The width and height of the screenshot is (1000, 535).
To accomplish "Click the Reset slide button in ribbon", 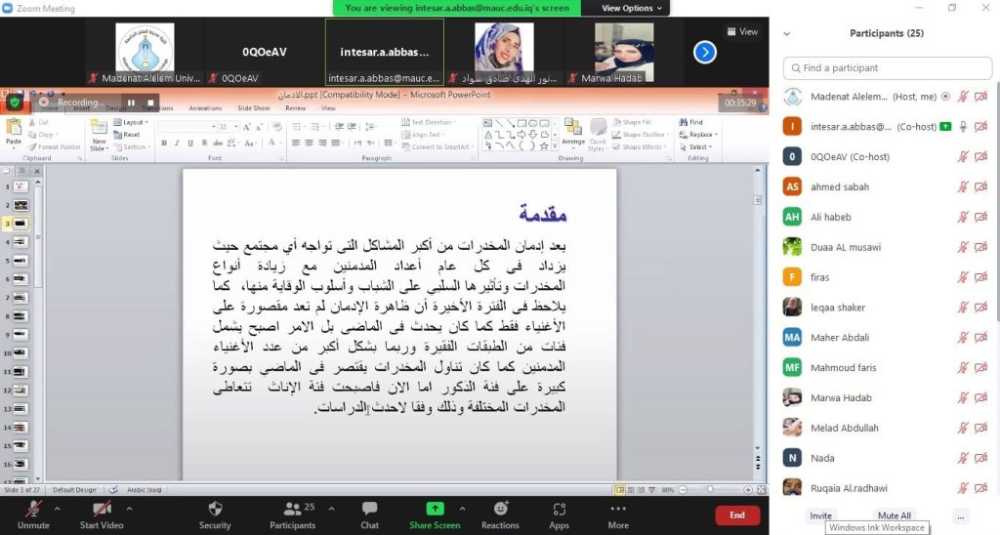I will pyautogui.click(x=127, y=135).
